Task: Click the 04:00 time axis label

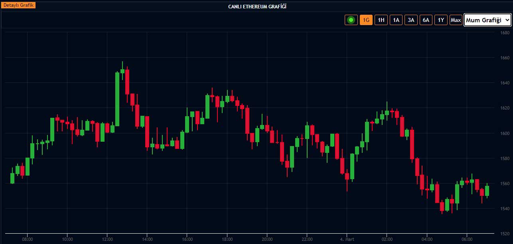Action: (427, 239)
